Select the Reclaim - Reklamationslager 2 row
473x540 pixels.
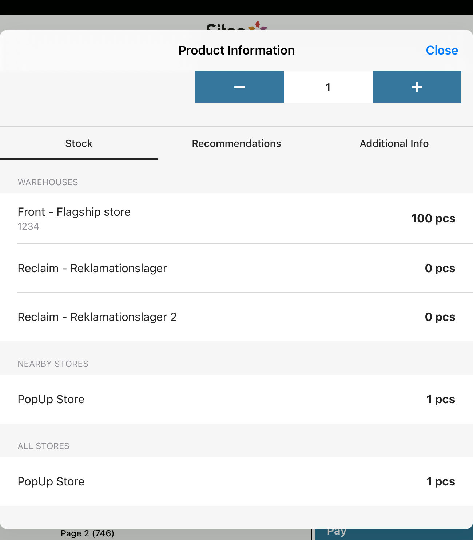click(236, 317)
